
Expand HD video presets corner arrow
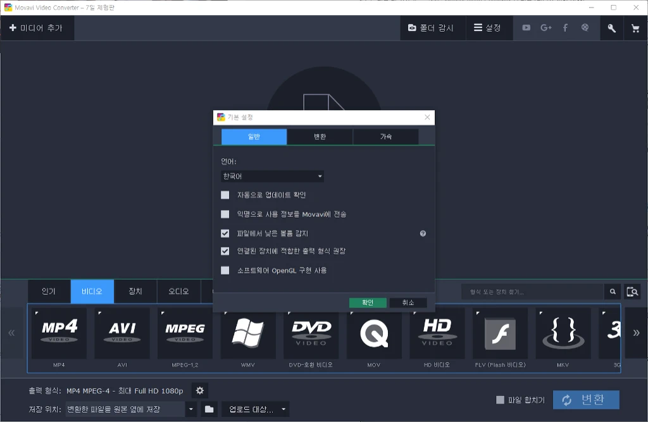[414, 313]
